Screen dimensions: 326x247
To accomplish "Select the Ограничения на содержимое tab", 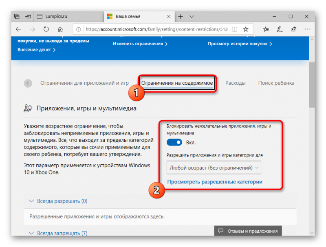I will pyautogui.click(x=177, y=83).
